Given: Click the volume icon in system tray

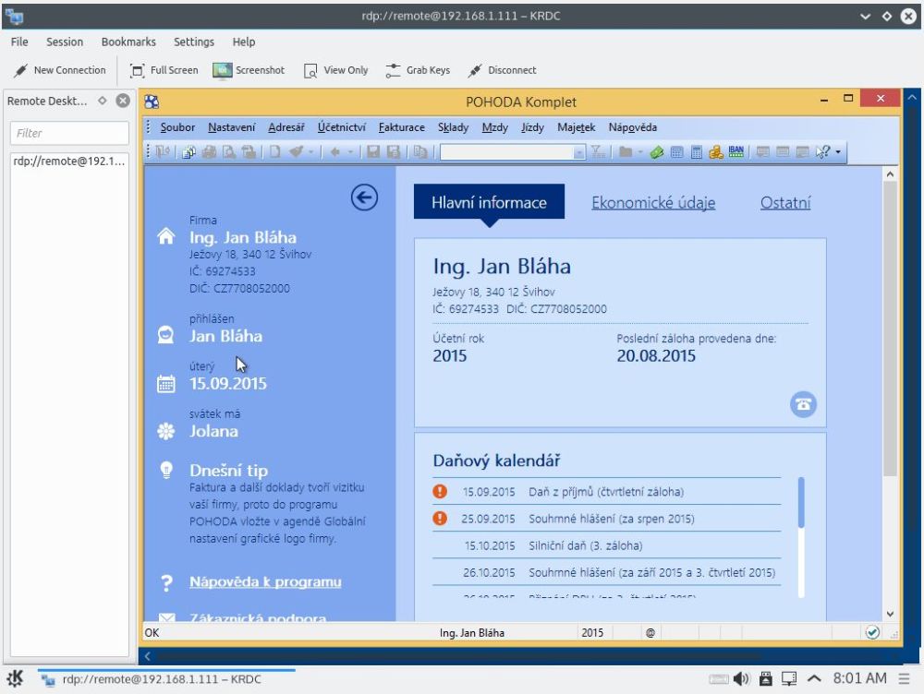Looking at the screenshot, I should pos(741,679).
